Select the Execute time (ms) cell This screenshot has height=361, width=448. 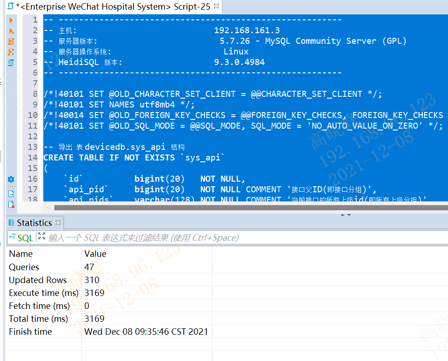pos(43,293)
